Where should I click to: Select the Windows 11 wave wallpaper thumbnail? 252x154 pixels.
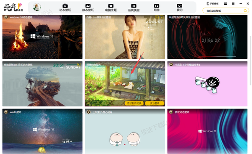[x=207, y=131]
